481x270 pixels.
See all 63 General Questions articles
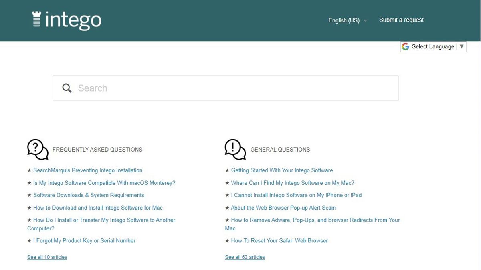click(x=245, y=257)
